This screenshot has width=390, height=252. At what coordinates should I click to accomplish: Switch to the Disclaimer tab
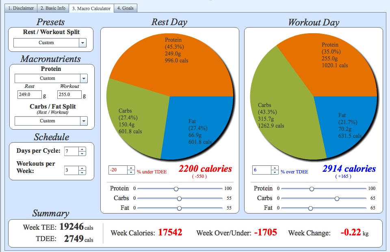point(21,8)
